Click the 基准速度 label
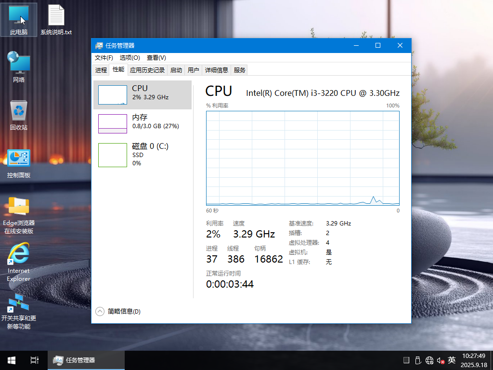This screenshot has width=493, height=370. pyautogui.click(x=301, y=224)
